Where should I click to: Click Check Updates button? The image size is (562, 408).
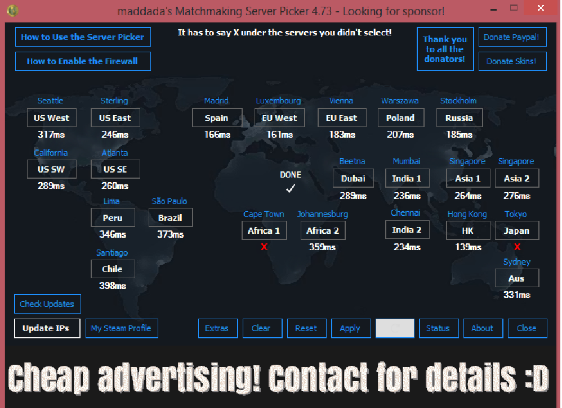point(47,304)
